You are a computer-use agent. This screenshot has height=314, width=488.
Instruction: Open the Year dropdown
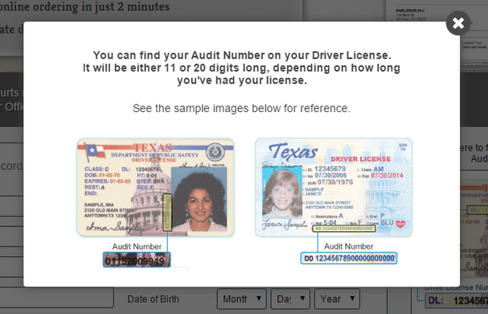pos(337,299)
